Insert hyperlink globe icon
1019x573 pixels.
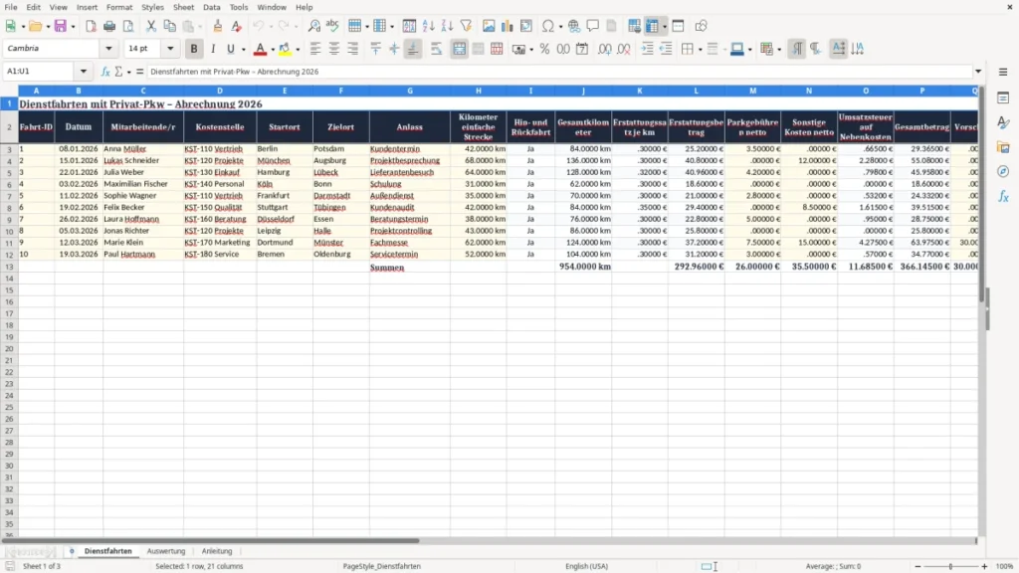click(x=574, y=26)
